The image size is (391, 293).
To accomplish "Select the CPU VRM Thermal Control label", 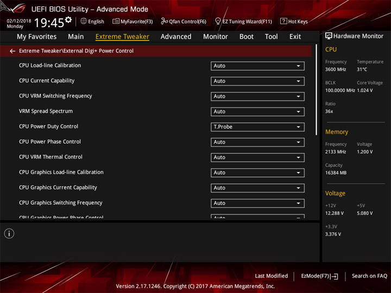I will click(x=51, y=157).
